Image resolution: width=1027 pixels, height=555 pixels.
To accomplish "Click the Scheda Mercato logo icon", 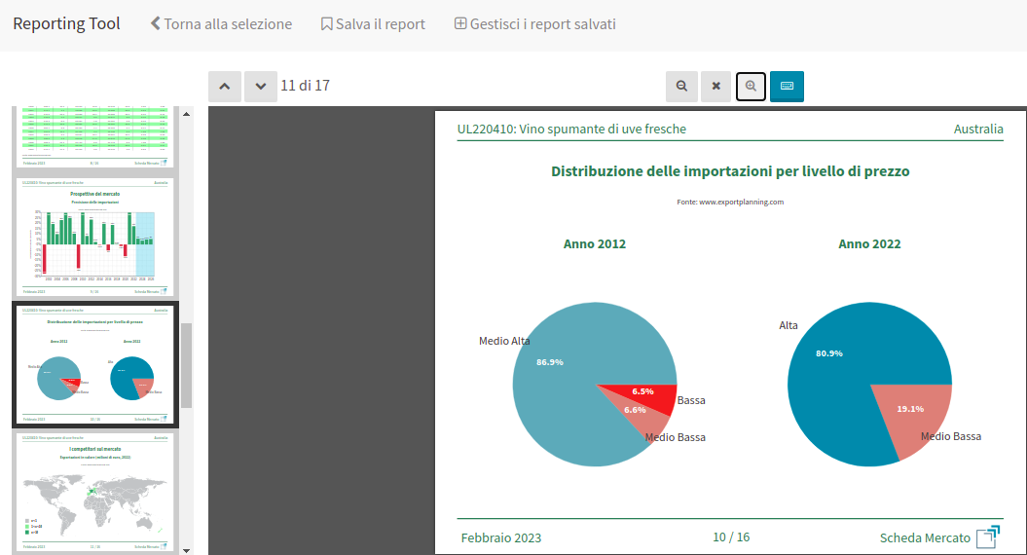I will 988,537.
